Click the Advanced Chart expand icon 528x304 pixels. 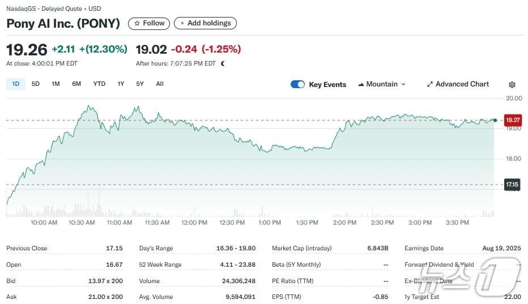click(430, 84)
